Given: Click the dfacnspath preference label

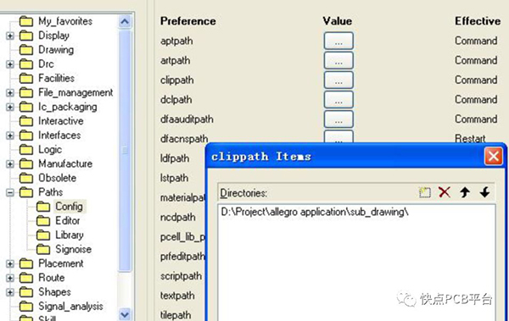Looking at the screenshot, I should [184, 139].
